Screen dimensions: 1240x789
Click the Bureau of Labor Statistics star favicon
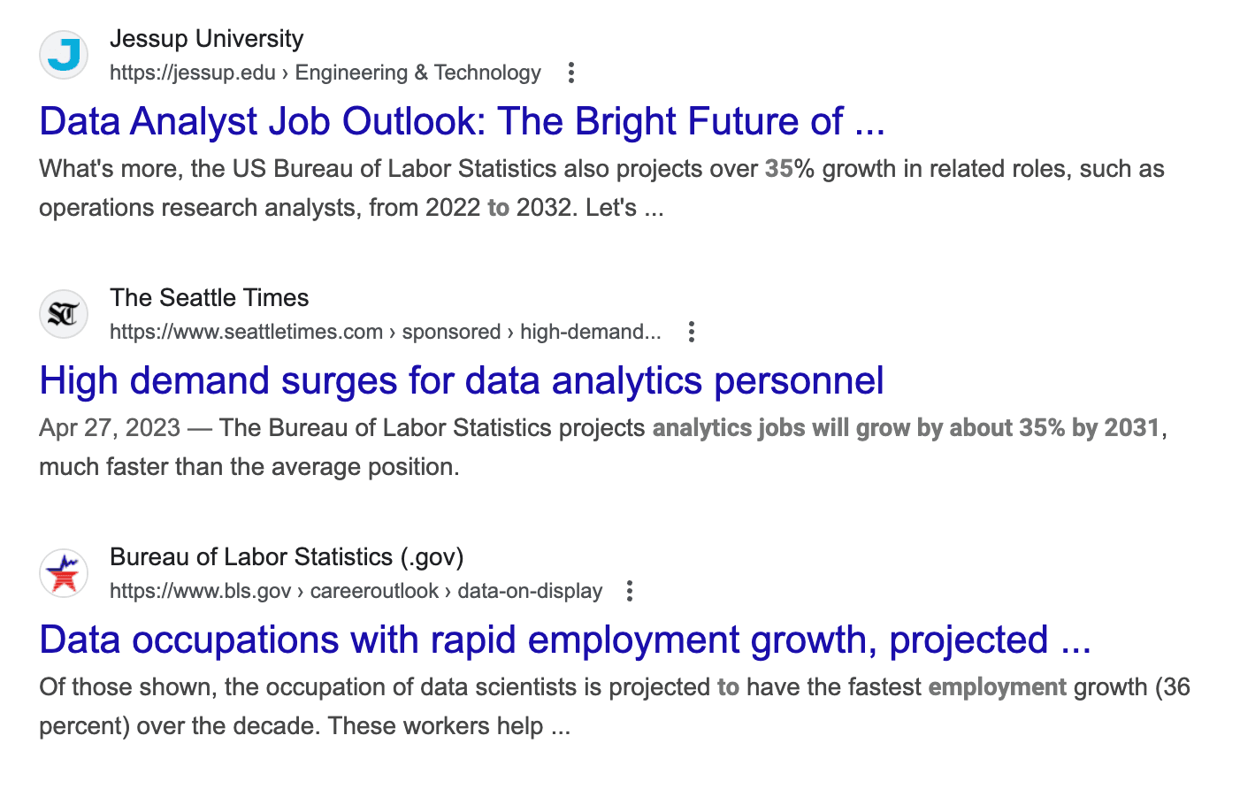64,573
